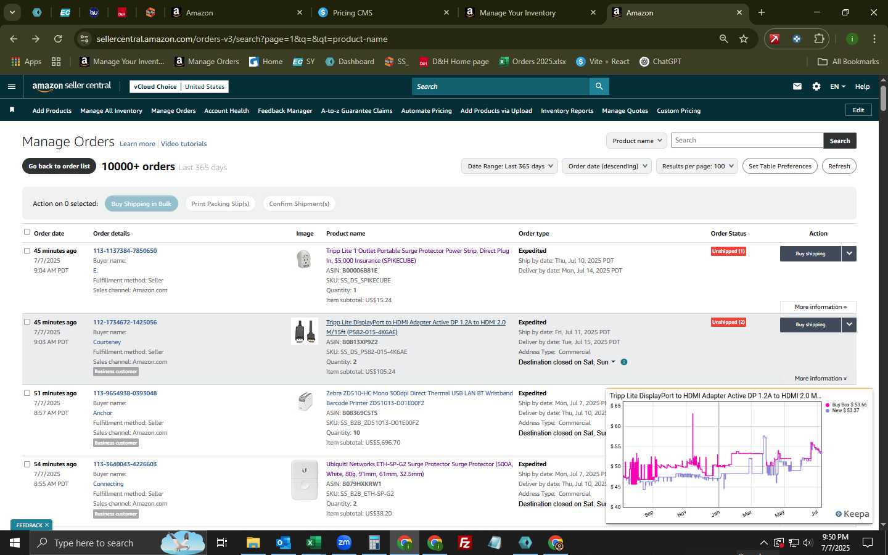888x555 pixels.
Task: Click Edit navigation bar button
Action: click(x=858, y=110)
